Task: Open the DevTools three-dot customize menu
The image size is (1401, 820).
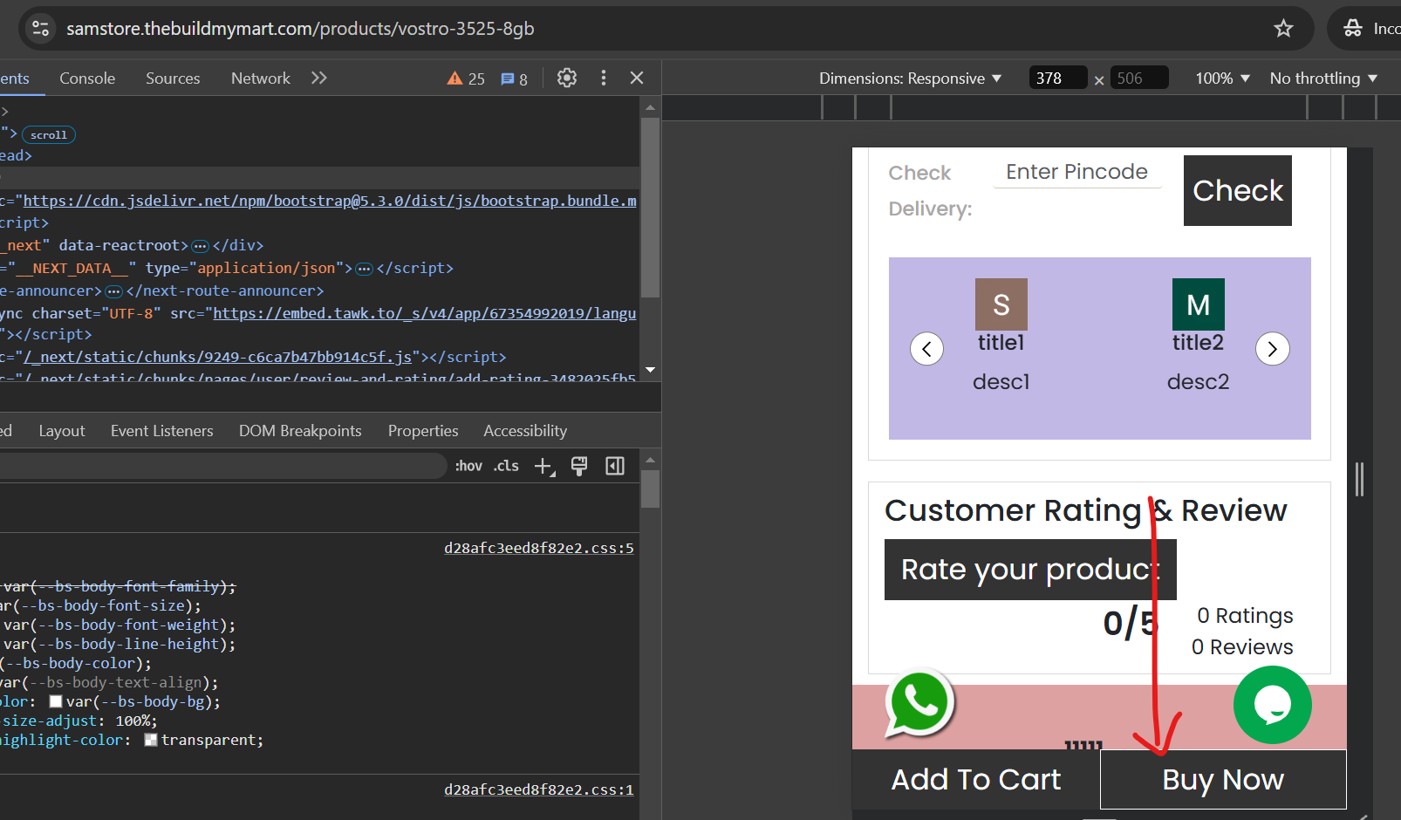Action: [x=603, y=78]
